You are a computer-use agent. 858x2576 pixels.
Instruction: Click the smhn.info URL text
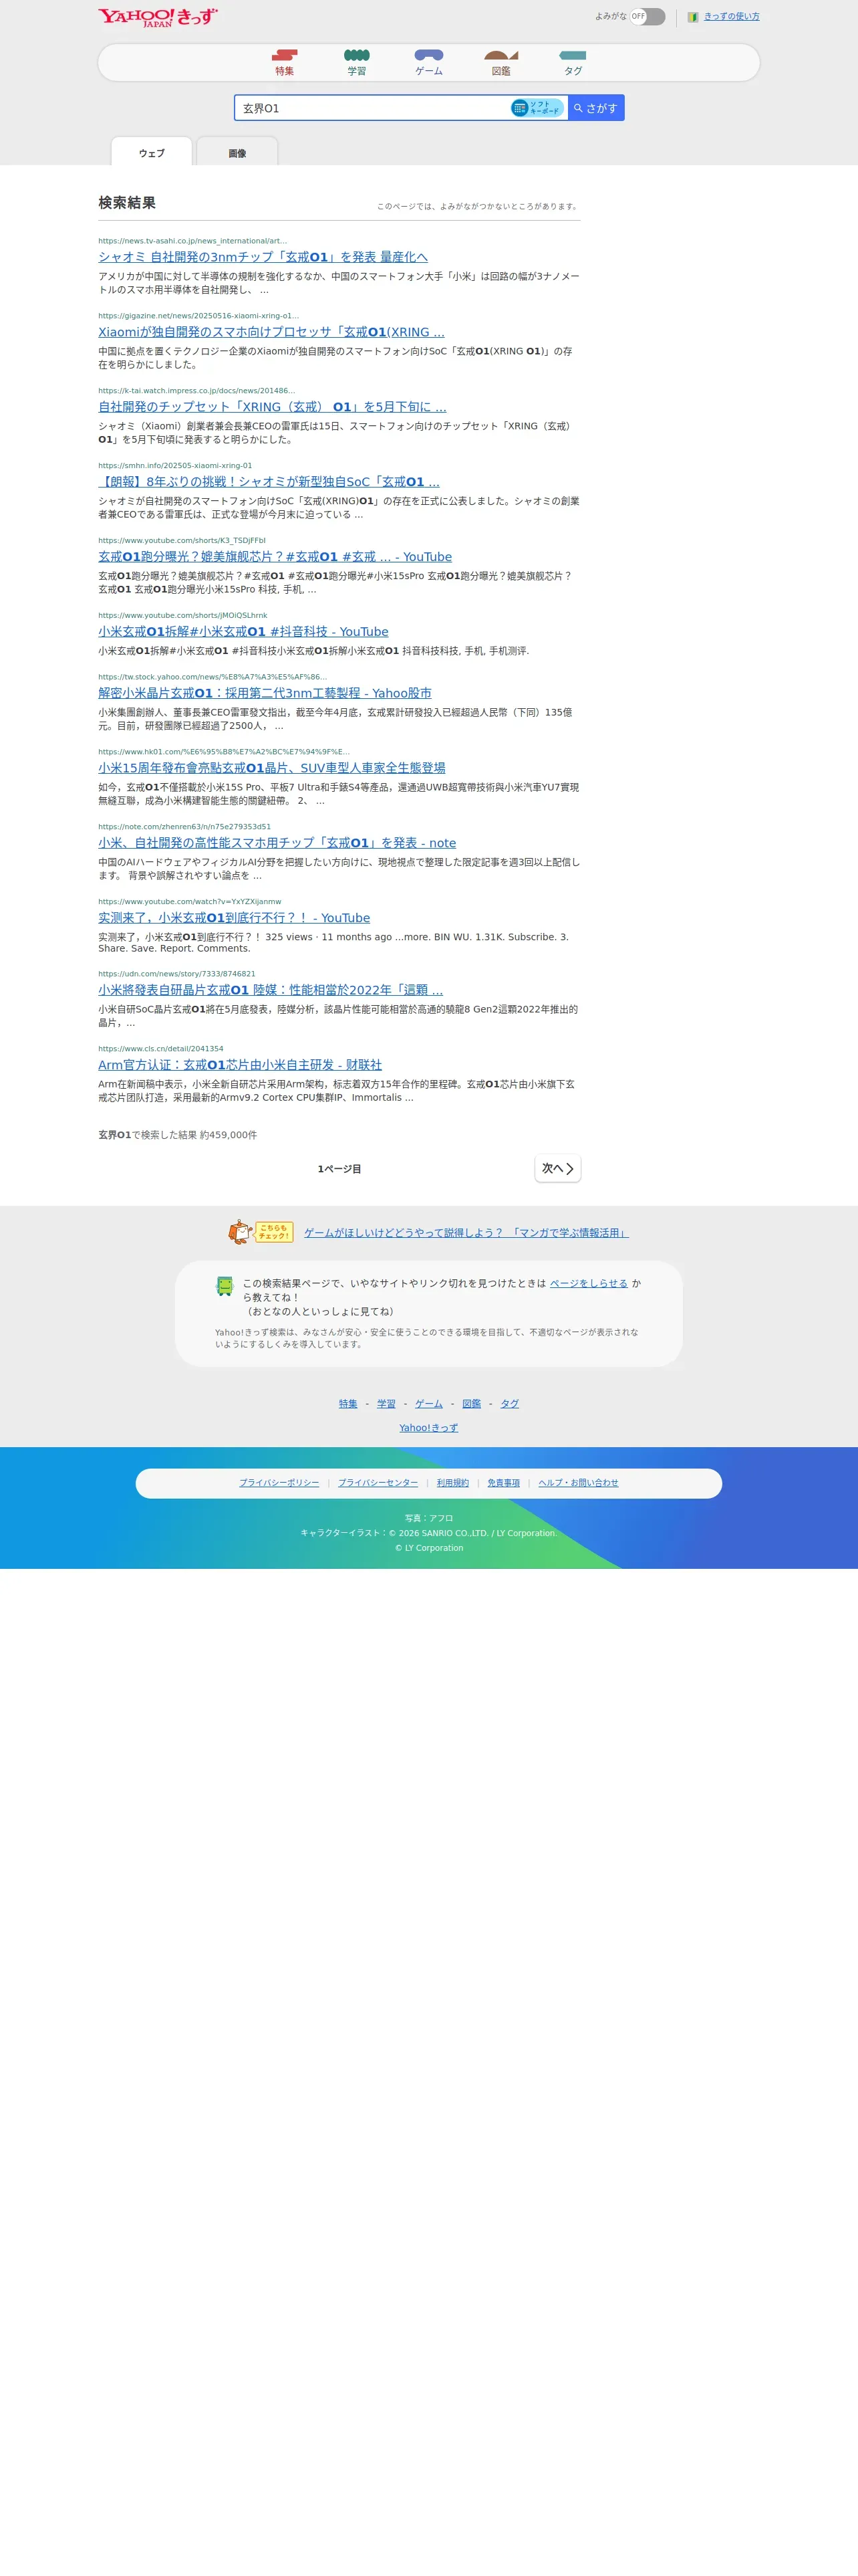[x=175, y=466]
